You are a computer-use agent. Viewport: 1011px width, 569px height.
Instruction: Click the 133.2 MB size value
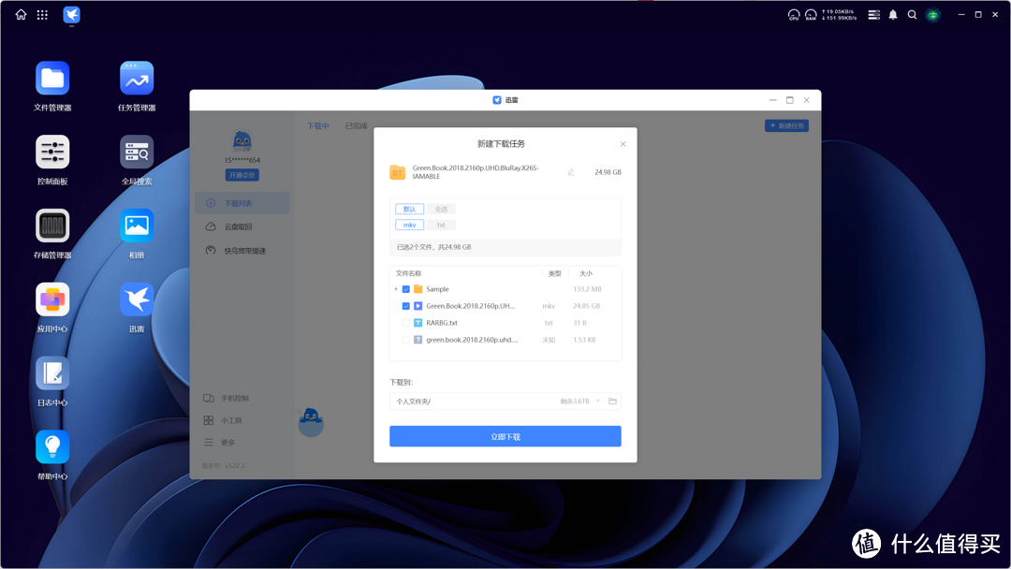coord(587,289)
